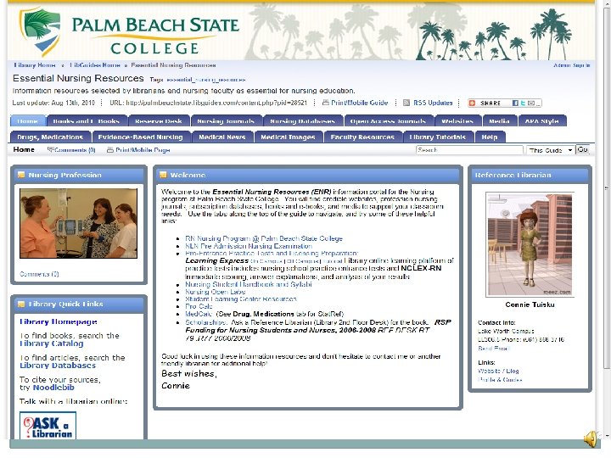The width and height of the screenshot is (611, 458).
Task: Open the Pro Calc link
Action: coord(199,306)
